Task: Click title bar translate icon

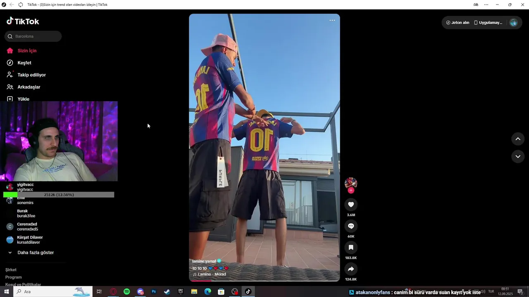Action: [476, 5]
